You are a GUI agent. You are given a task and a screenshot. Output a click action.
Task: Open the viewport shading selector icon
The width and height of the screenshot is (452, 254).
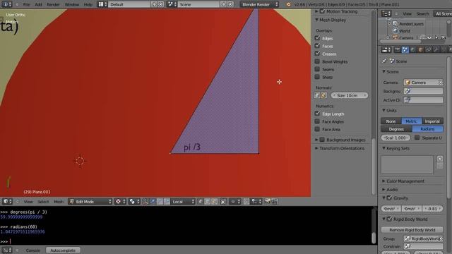119,202
